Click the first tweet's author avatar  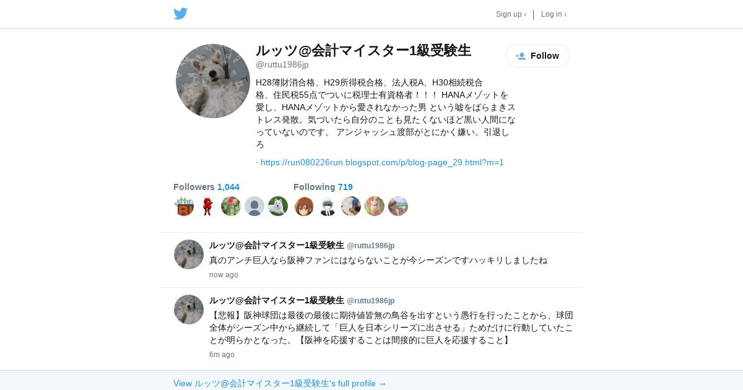tap(189, 254)
